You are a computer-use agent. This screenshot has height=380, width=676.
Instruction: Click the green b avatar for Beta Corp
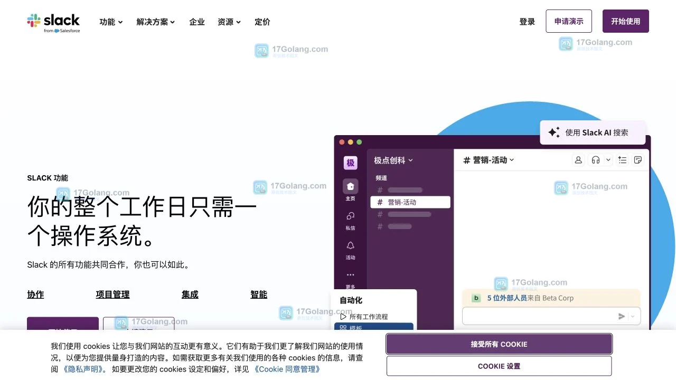point(476,298)
